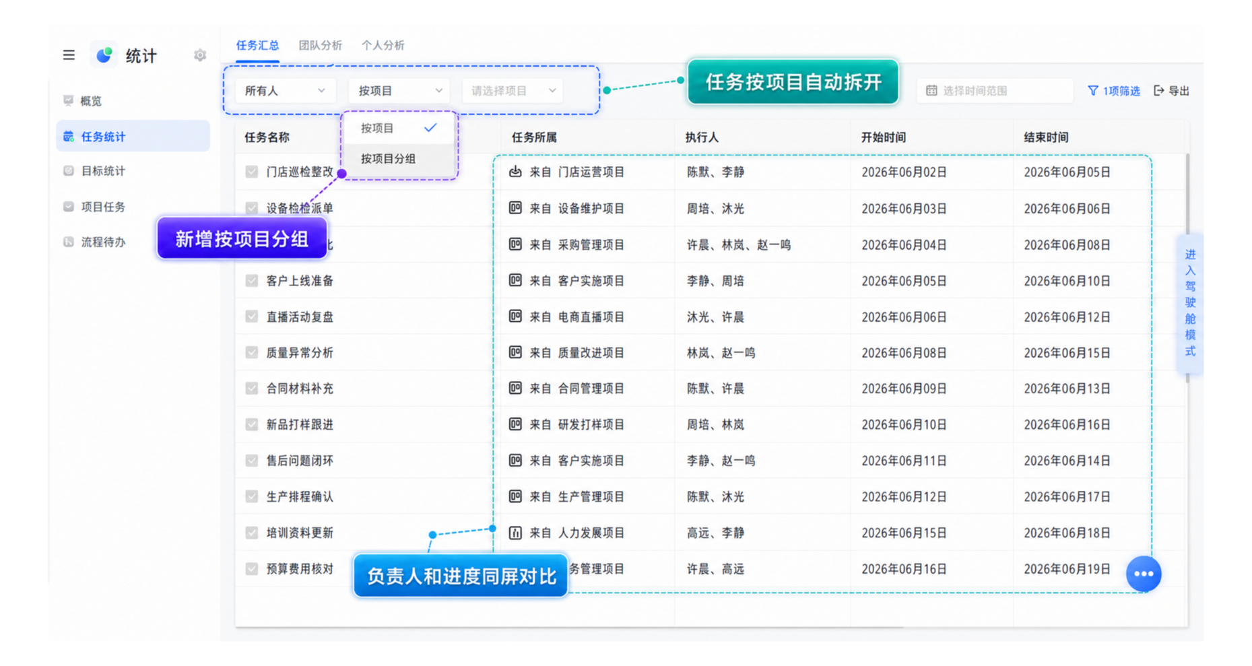
Task: Click task name 生产排程确认
Action: (x=300, y=496)
